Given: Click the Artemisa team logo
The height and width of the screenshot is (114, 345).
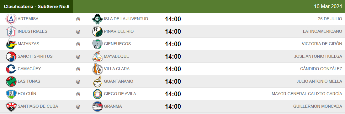Looking at the screenshot, I should (11, 19).
